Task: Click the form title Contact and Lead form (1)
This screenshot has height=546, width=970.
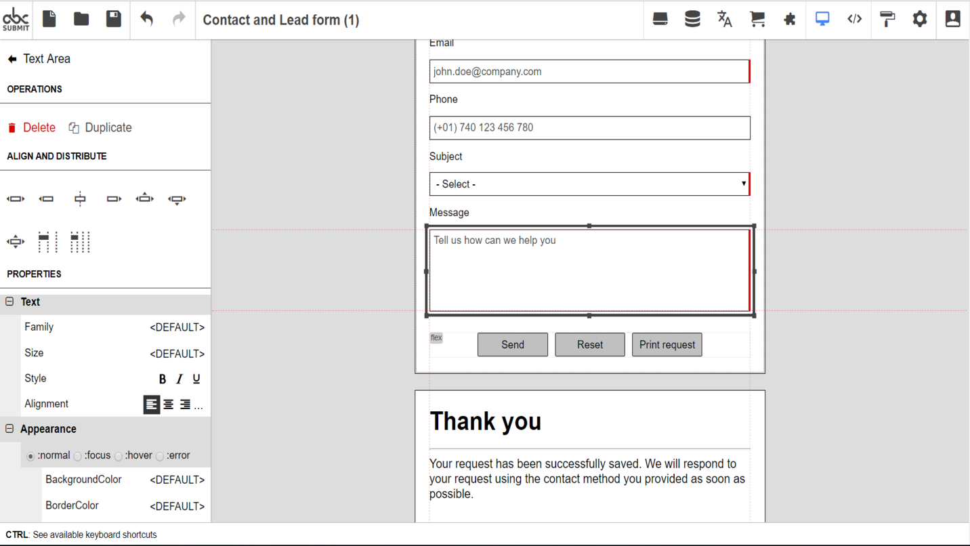Action: [x=281, y=20]
